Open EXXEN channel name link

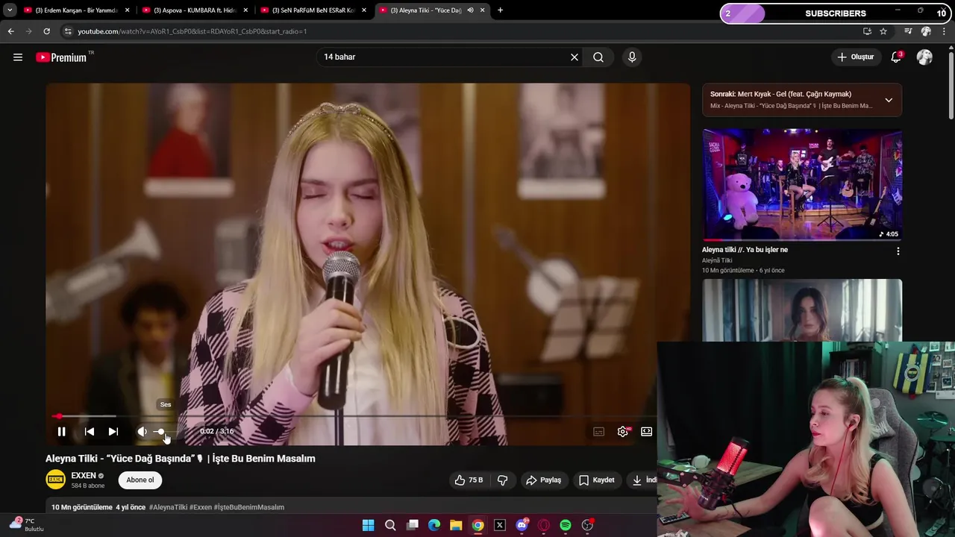coord(84,476)
